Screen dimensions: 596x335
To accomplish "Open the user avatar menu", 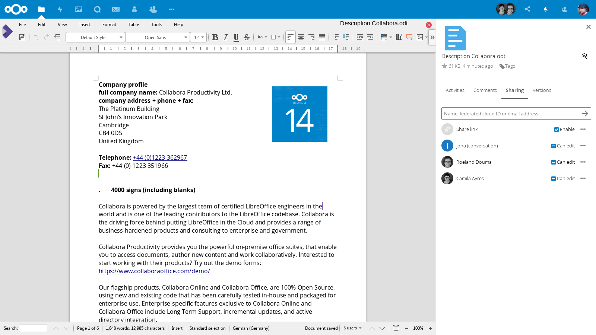I will tap(583, 9).
